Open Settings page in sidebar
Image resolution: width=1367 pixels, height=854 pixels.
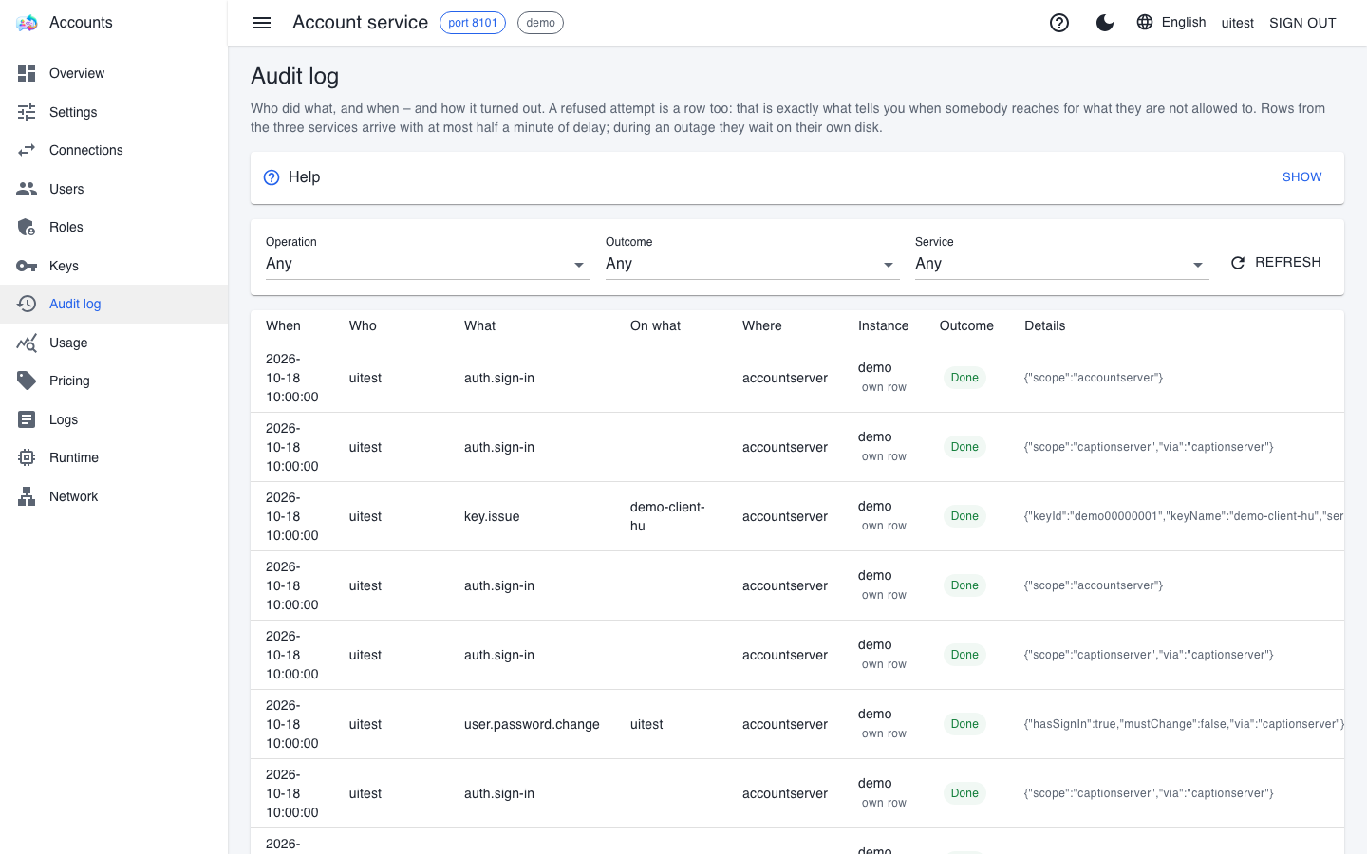point(114,112)
